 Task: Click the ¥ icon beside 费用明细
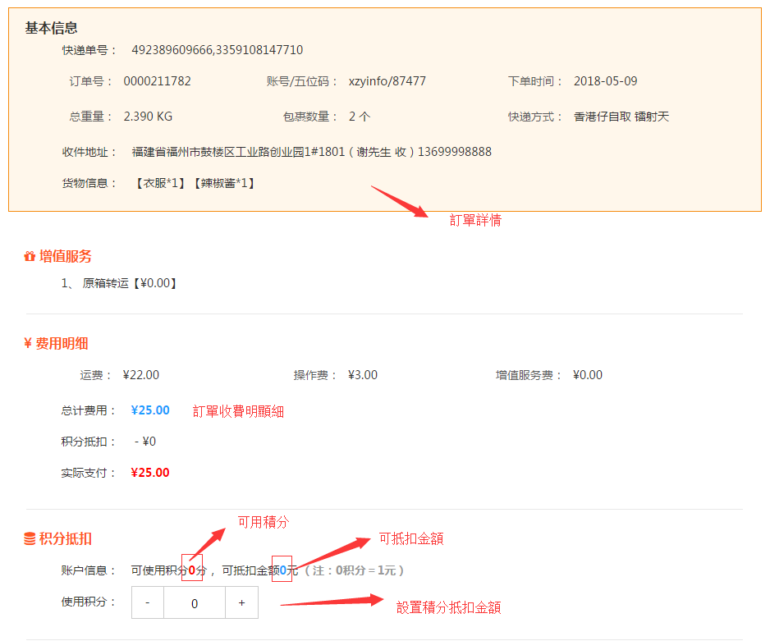click(x=28, y=344)
